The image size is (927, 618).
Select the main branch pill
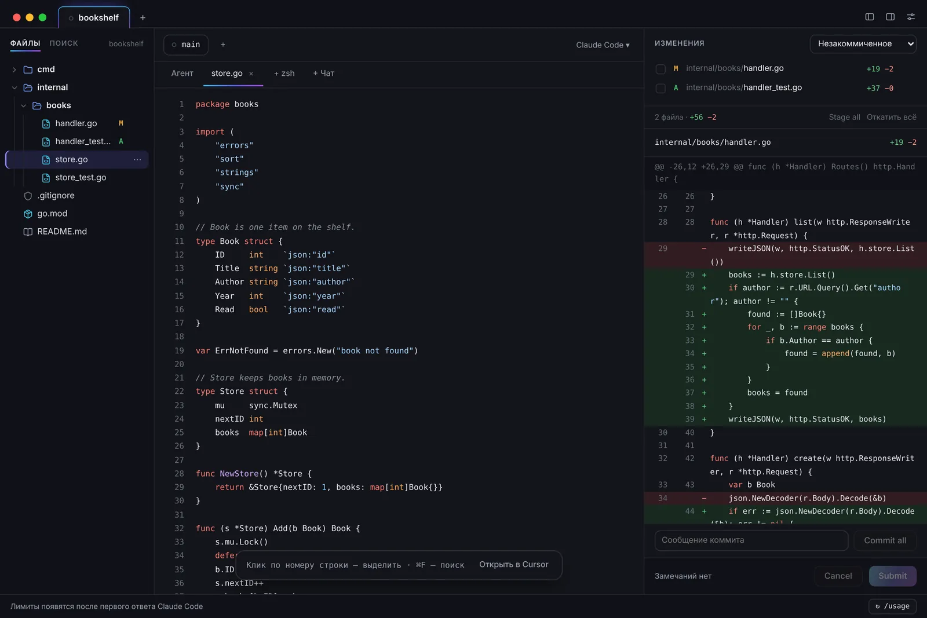[186, 45]
